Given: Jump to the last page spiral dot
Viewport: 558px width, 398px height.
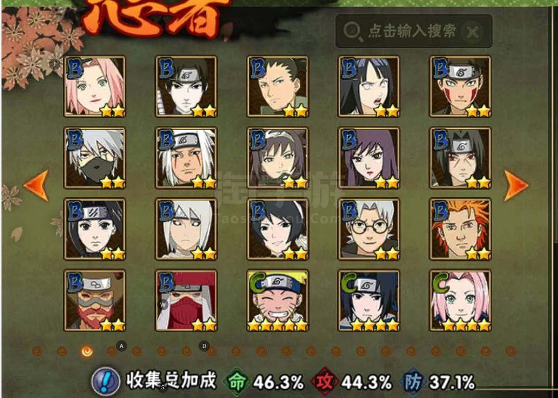Looking at the screenshot, I should point(511,352).
